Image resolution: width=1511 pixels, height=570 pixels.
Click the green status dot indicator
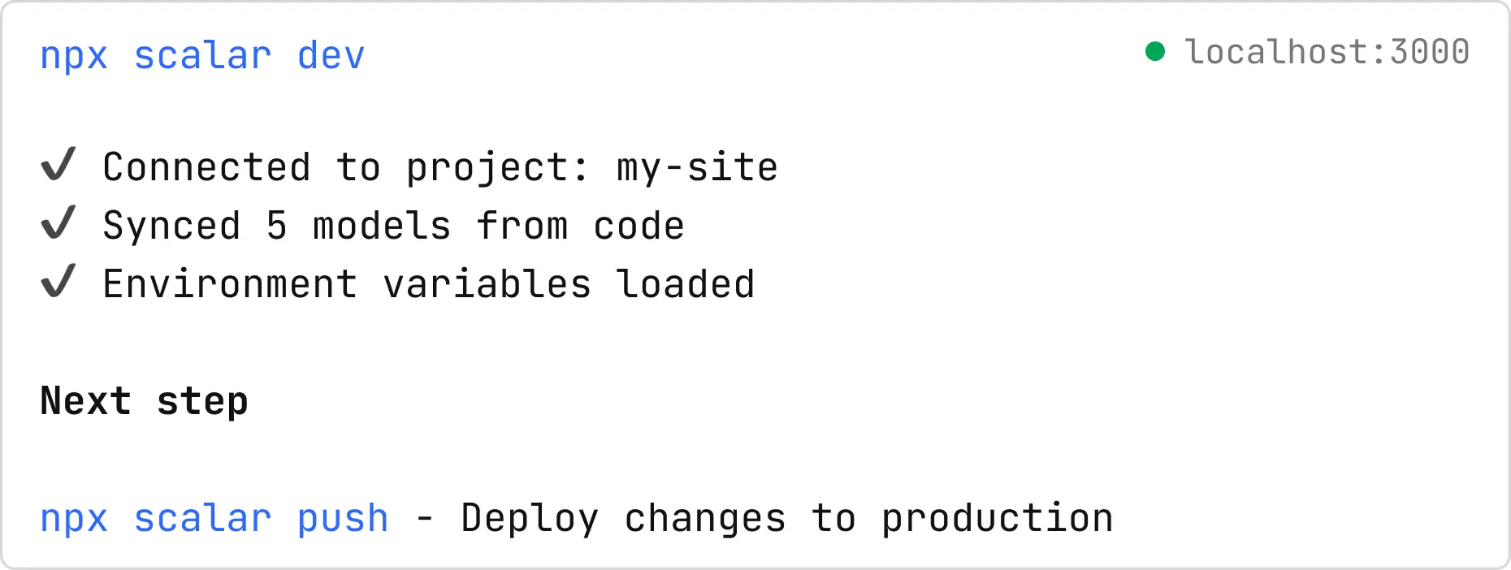[x=1154, y=52]
